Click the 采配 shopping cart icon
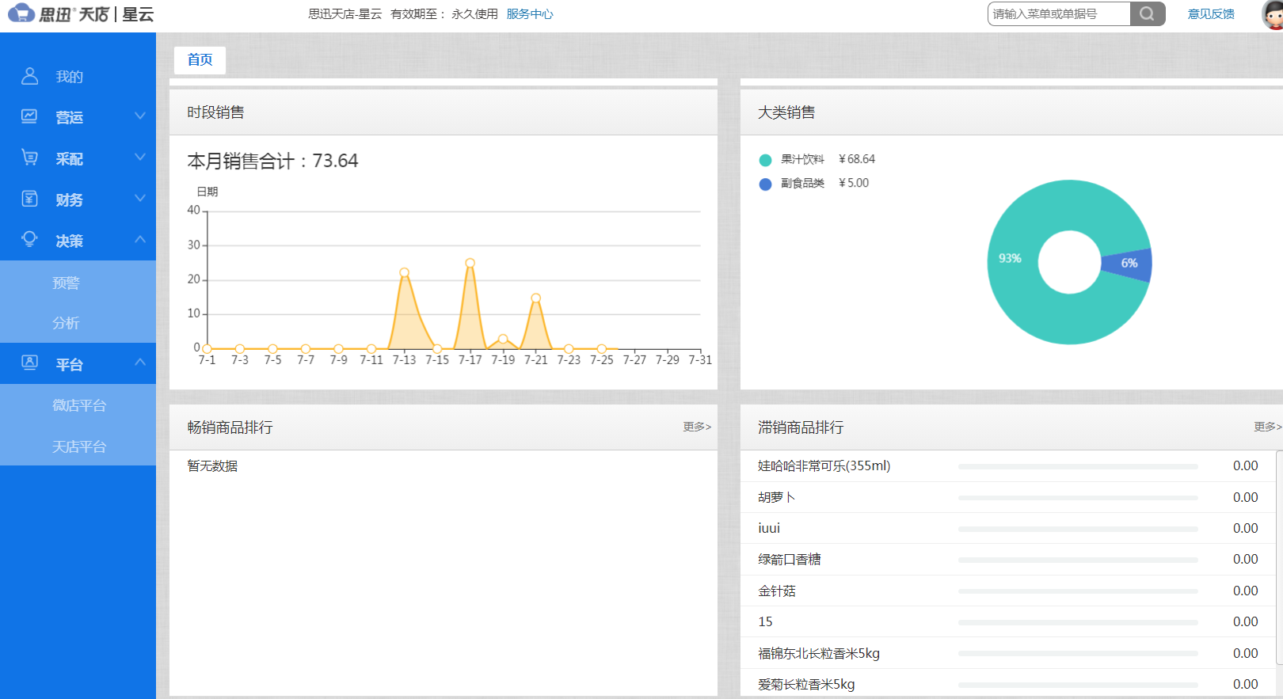The image size is (1283, 699). pyautogui.click(x=29, y=158)
